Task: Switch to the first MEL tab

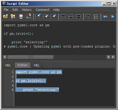Action: pos(8,65)
